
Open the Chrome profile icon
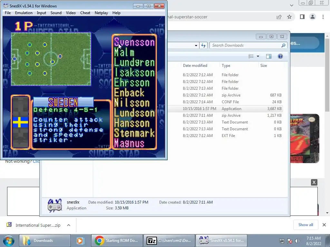(313, 17)
